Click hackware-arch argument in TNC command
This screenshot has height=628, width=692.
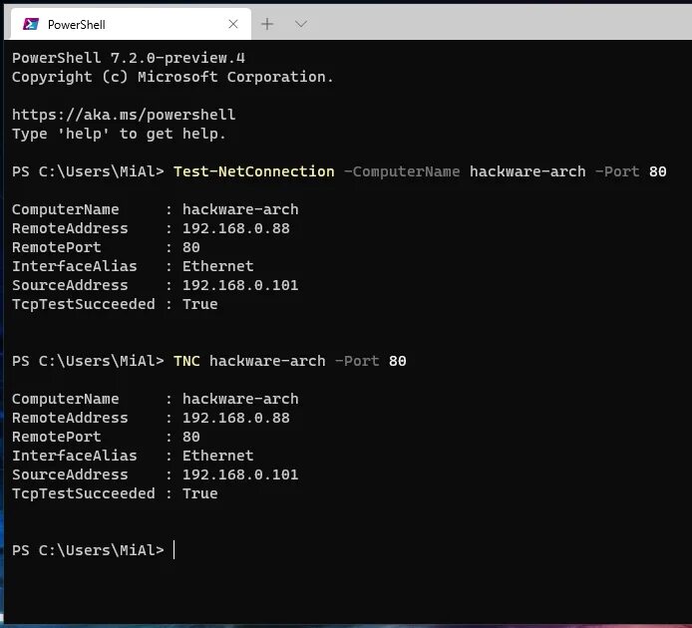267,361
